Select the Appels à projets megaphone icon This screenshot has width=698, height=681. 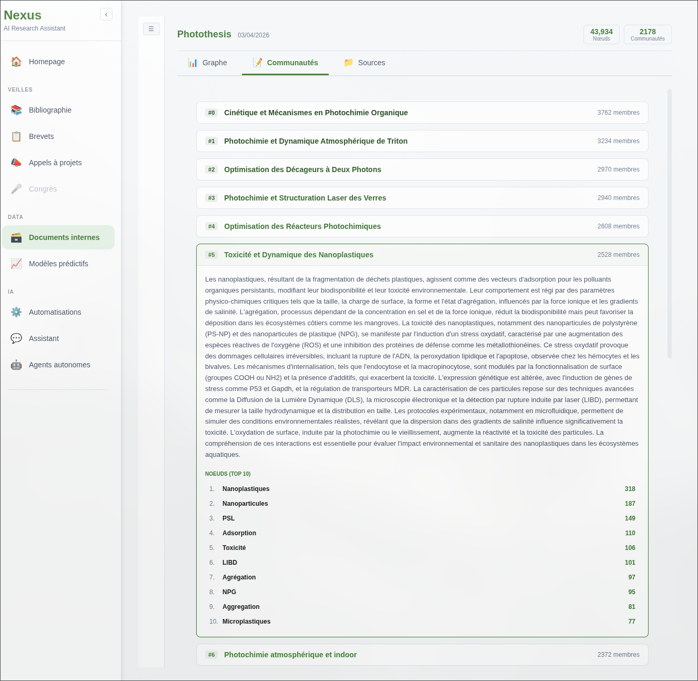pos(16,163)
